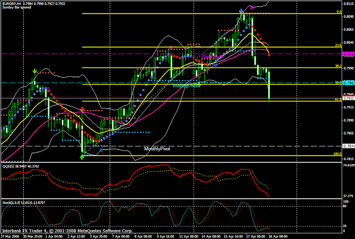Image resolution: width=355 pixels, height=239 pixels.
Task: Click the Interbank FX Trader 4 copyright text
Action: tap(68, 231)
